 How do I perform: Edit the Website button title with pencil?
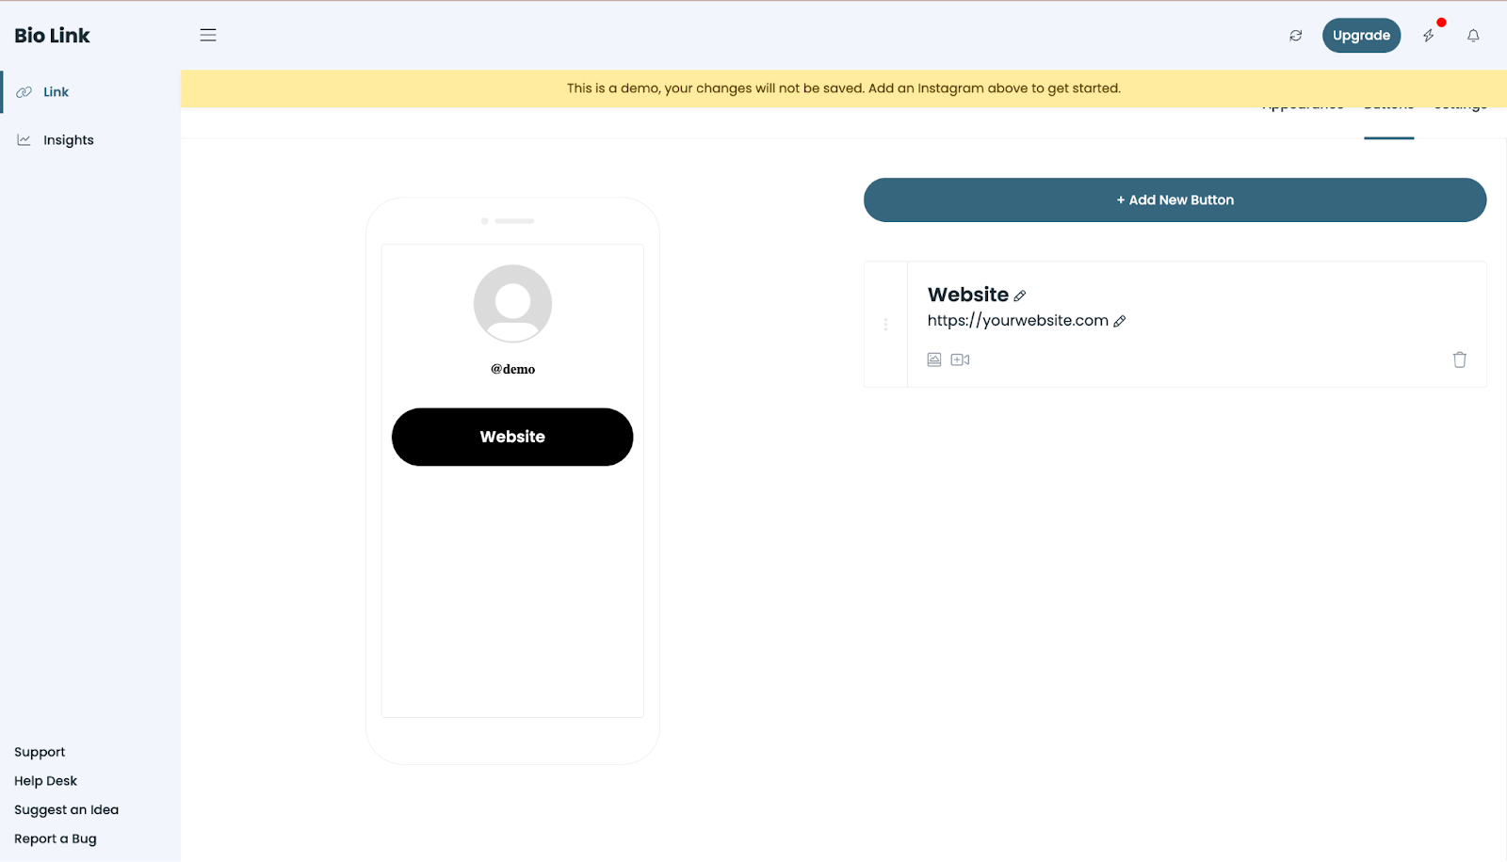pos(1020,295)
